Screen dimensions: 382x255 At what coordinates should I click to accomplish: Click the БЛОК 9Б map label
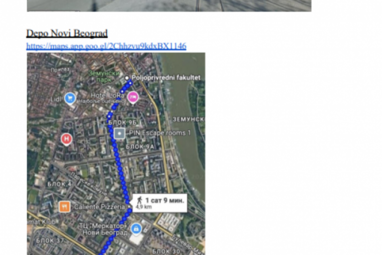coord(122,122)
